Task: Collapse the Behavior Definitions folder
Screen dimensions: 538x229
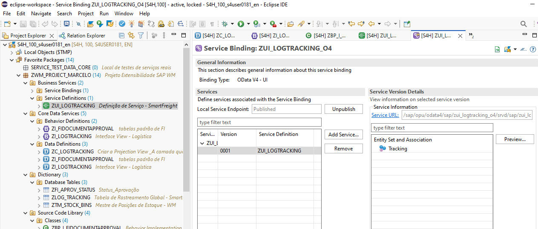Action: pyautogui.click(x=32, y=121)
